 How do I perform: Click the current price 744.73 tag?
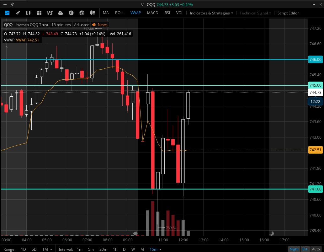[x=315, y=92]
